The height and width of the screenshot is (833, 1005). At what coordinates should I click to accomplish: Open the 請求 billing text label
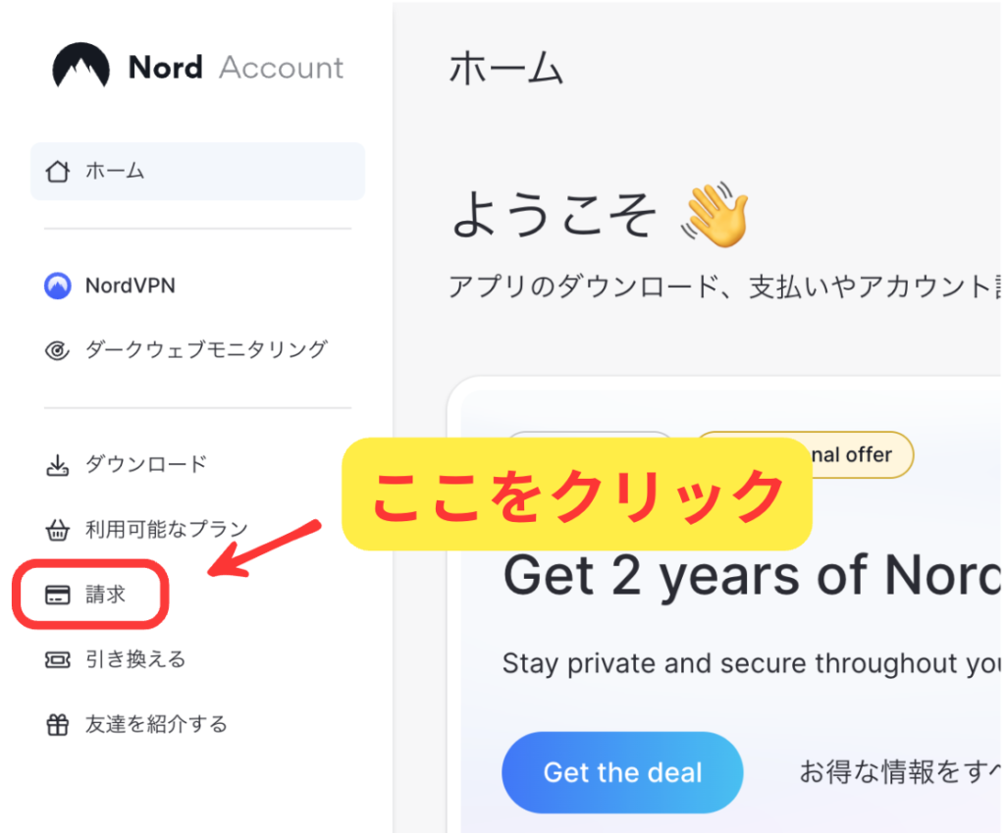[106, 595]
